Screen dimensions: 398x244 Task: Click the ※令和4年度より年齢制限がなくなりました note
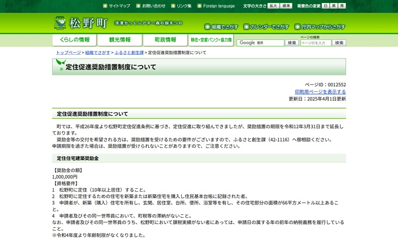(99, 236)
